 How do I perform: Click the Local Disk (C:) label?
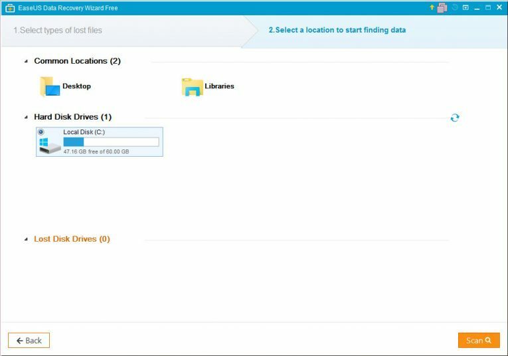tap(84, 132)
